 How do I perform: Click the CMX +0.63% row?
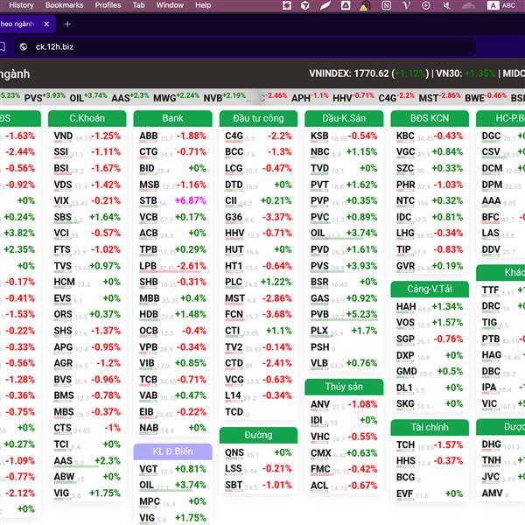(344, 453)
